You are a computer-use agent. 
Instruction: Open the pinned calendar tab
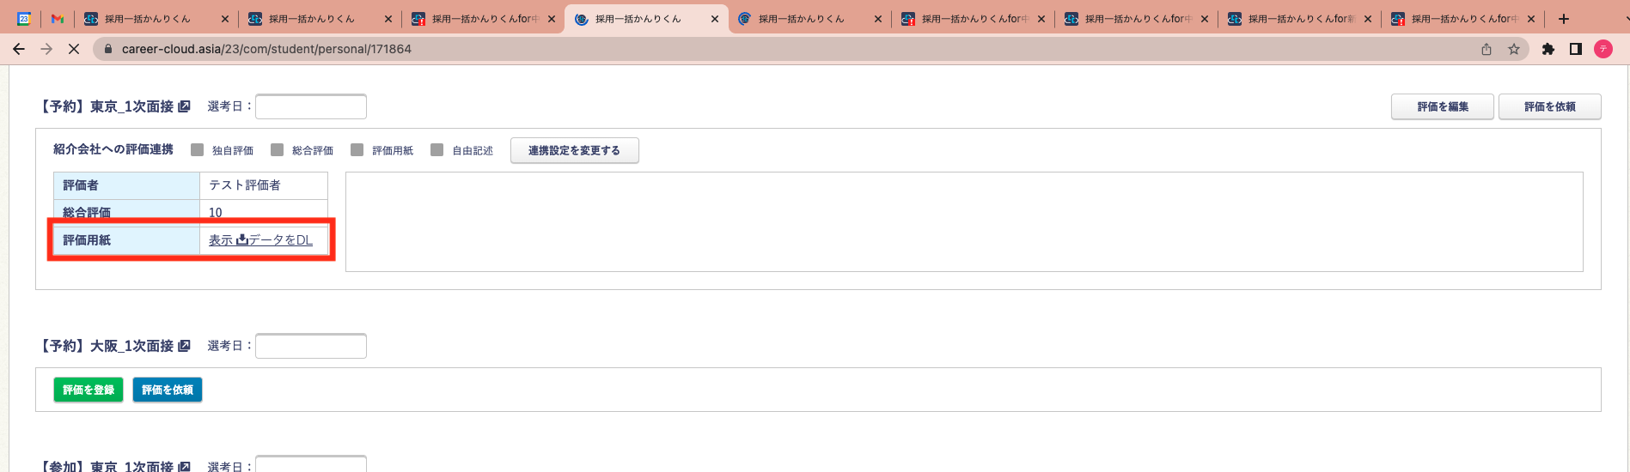pyautogui.click(x=24, y=19)
